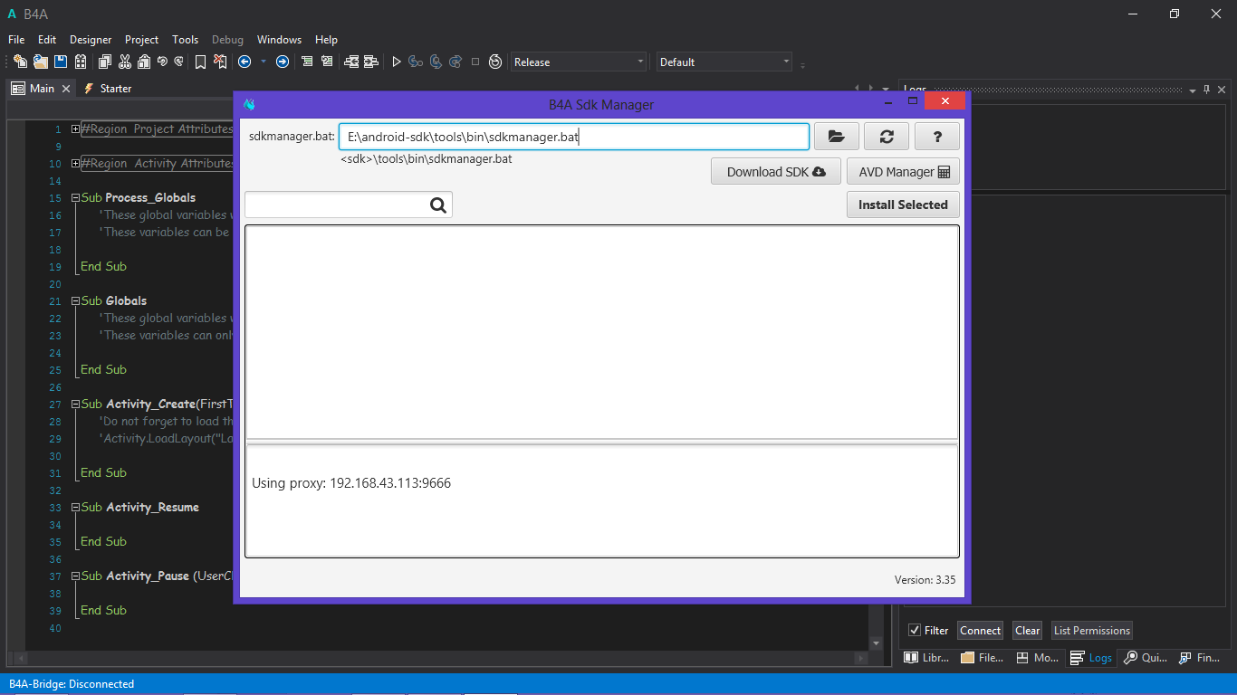
Task: Click the Install Selected button
Action: [902, 205]
